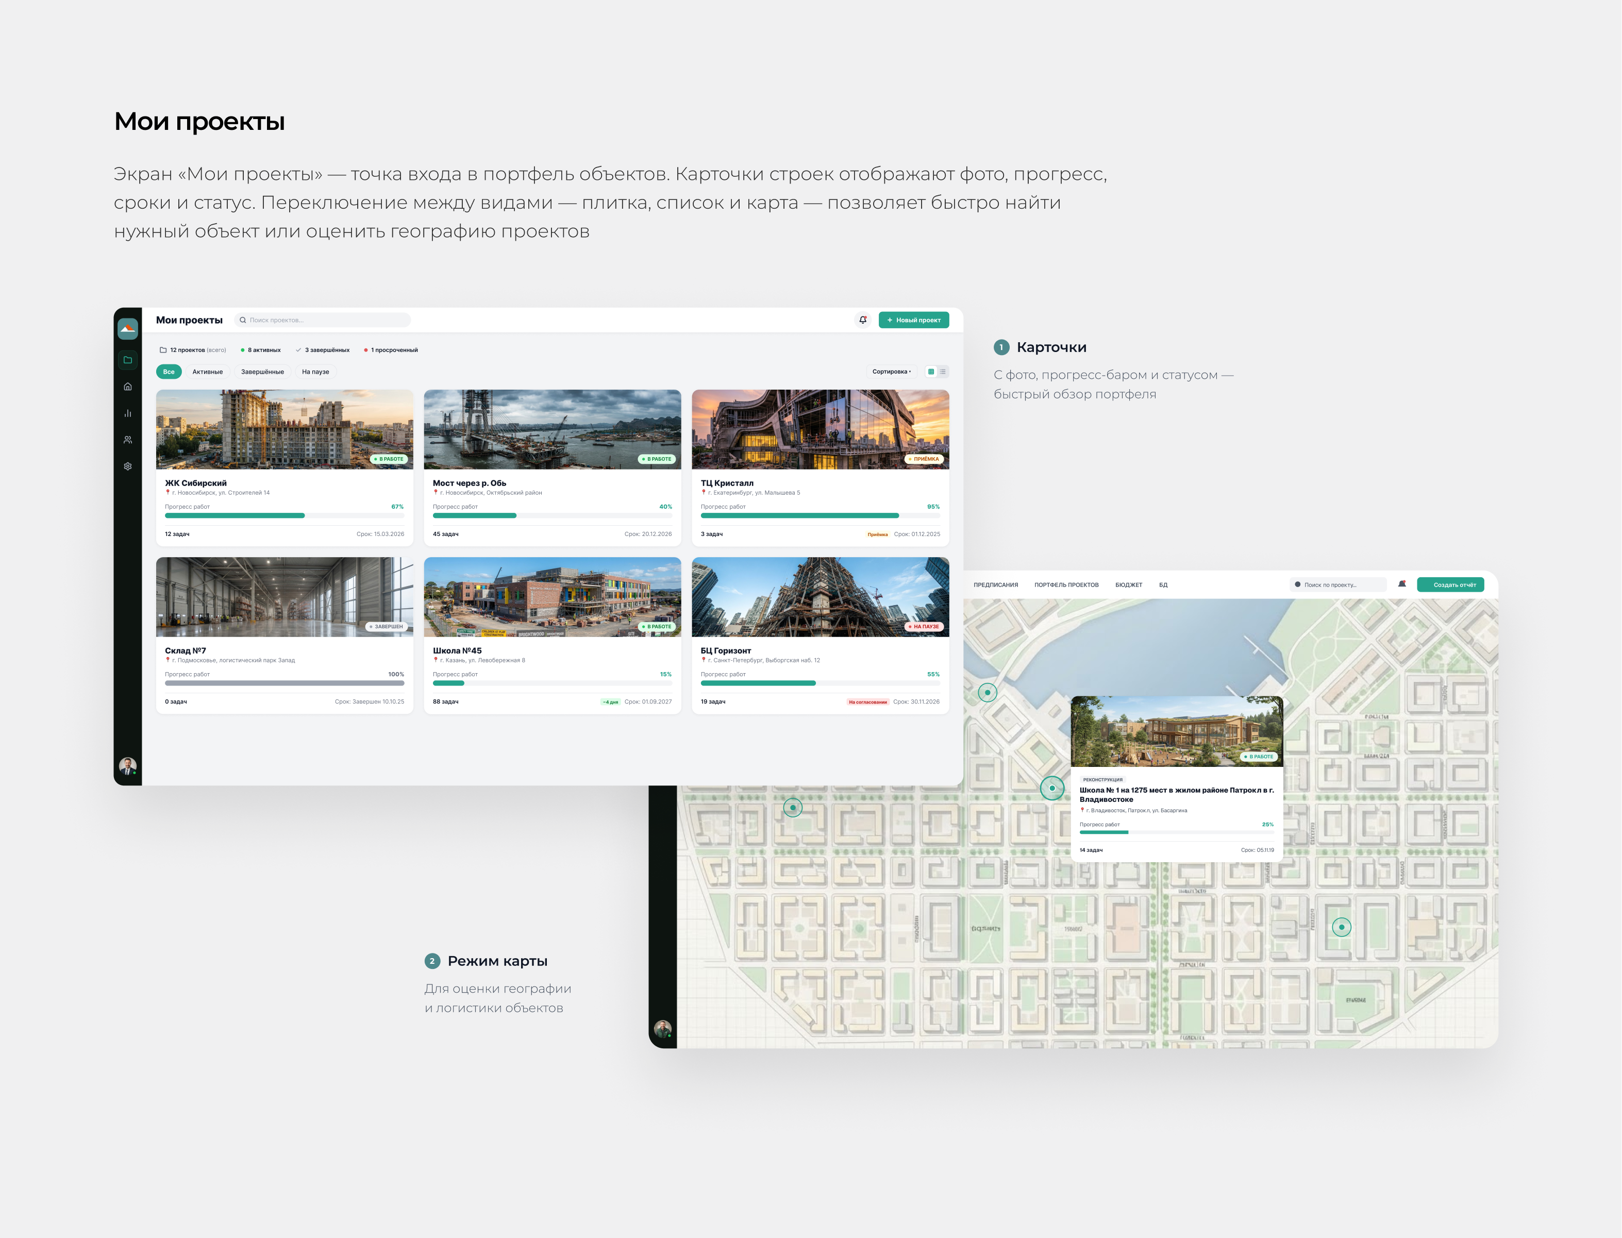Switch to list view
Viewport: 1622px width, 1238px height.
(x=943, y=372)
